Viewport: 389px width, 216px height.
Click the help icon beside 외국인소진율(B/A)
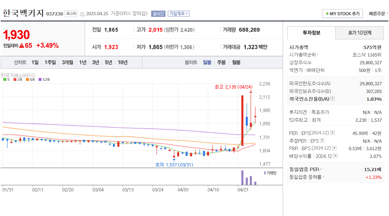click(x=332, y=99)
